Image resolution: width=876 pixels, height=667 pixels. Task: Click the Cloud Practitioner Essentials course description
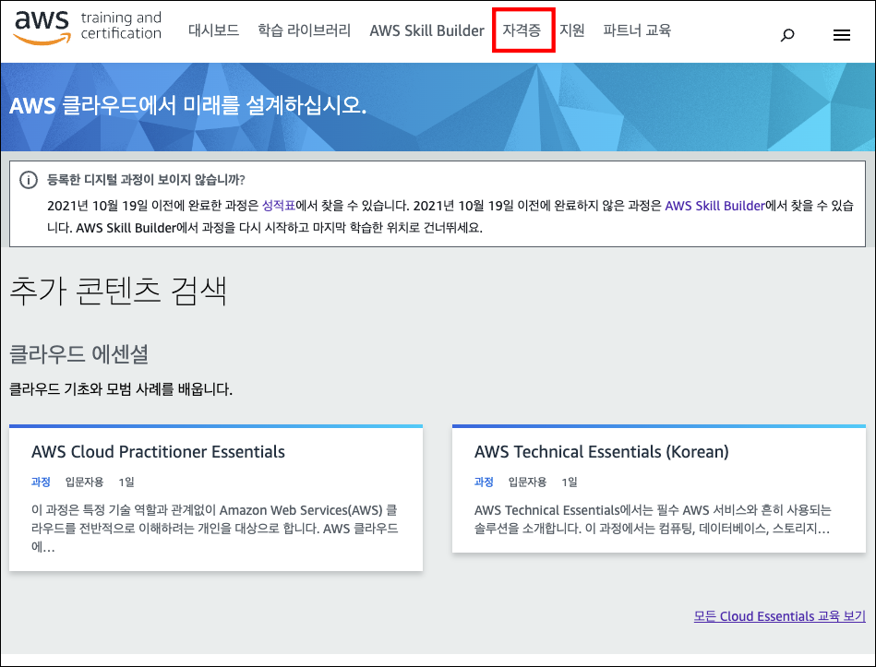click(215, 528)
